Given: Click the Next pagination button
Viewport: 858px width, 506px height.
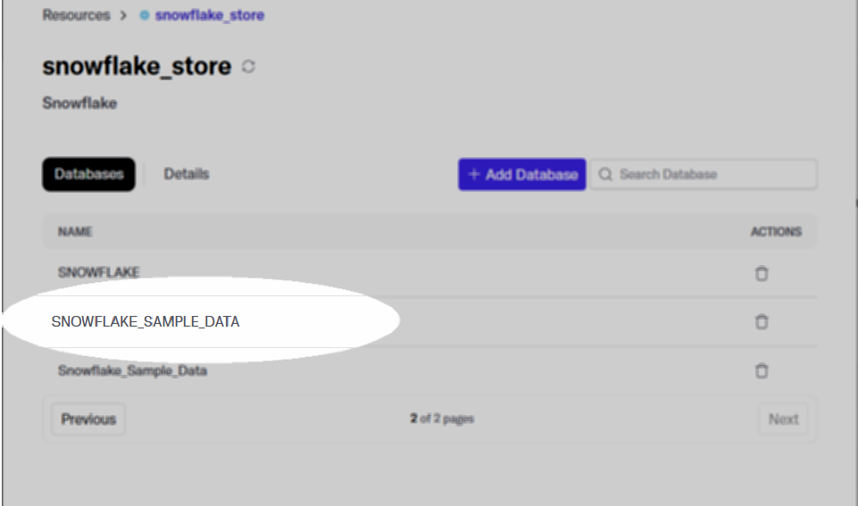Looking at the screenshot, I should click(783, 419).
